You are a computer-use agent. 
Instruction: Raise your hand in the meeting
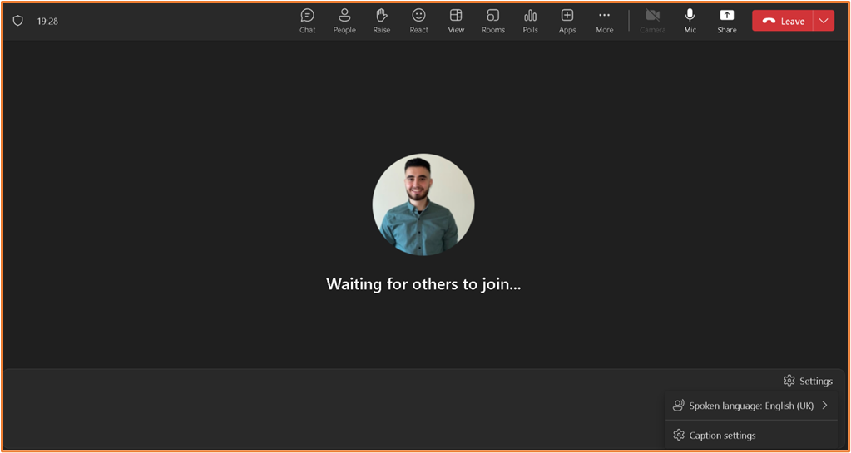pyautogui.click(x=382, y=21)
